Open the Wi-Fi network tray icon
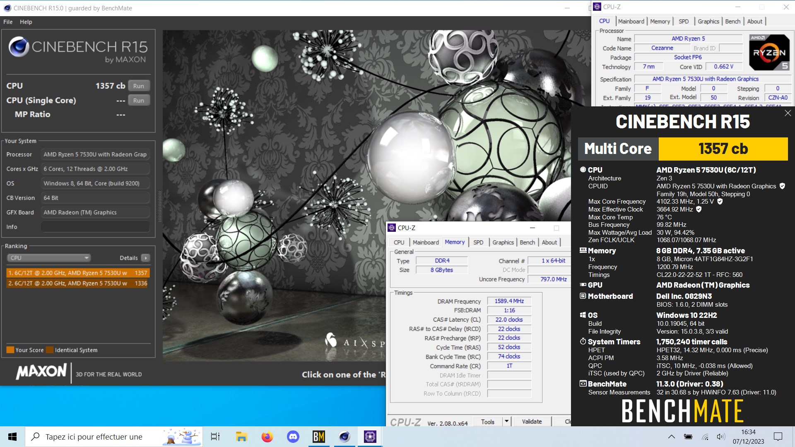The width and height of the screenshot is (795, 447). coord(705,437)
